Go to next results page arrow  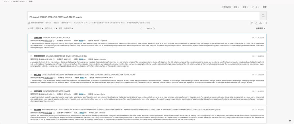pyautogui.click(x=154, y=29)
